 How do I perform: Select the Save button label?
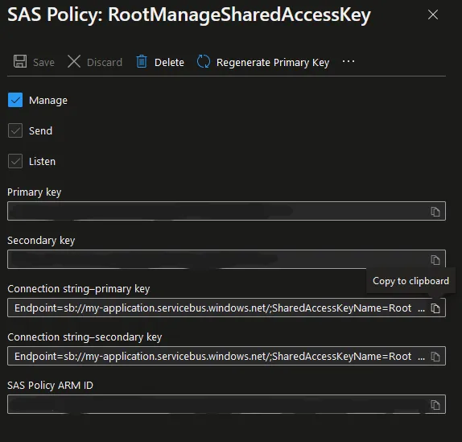pos(43,63)
